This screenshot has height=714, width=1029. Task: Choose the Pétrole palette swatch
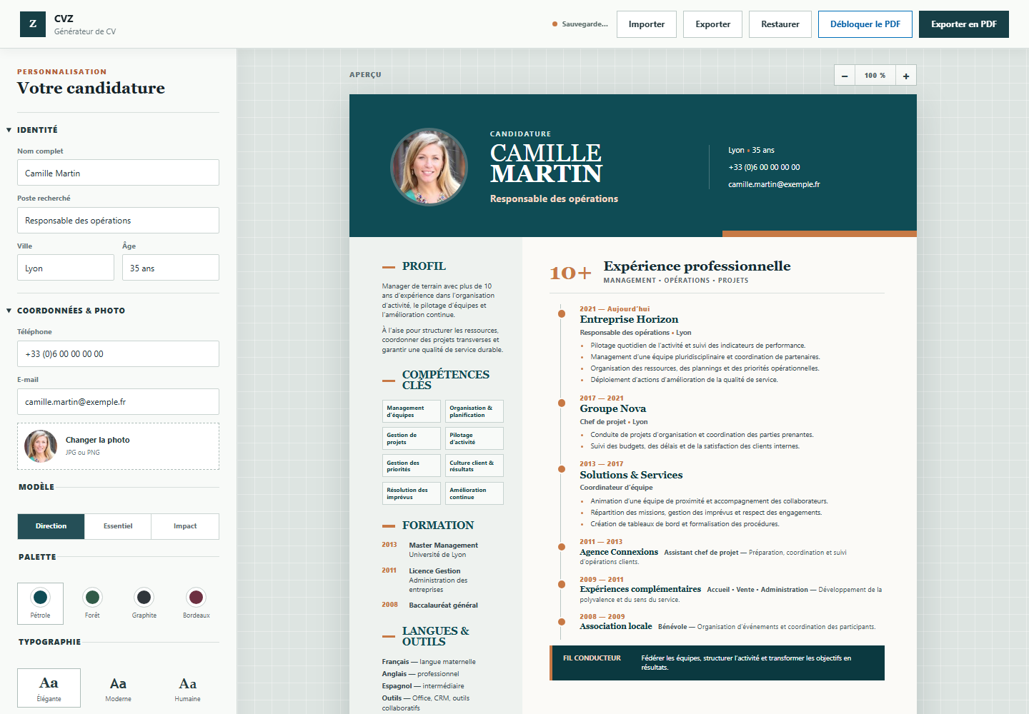(x=41, y=603)
